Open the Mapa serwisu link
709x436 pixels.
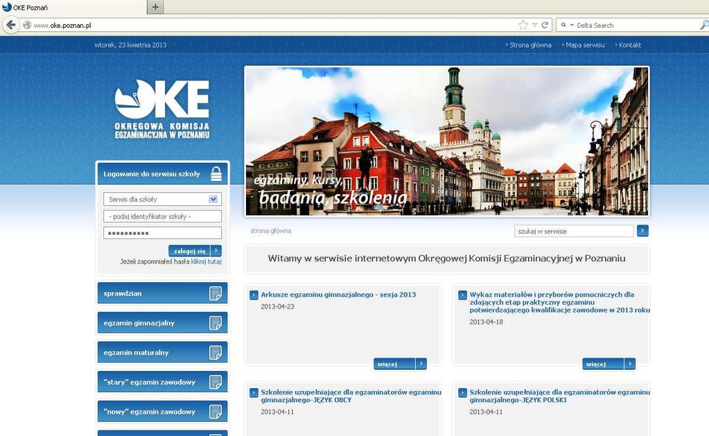585,45
